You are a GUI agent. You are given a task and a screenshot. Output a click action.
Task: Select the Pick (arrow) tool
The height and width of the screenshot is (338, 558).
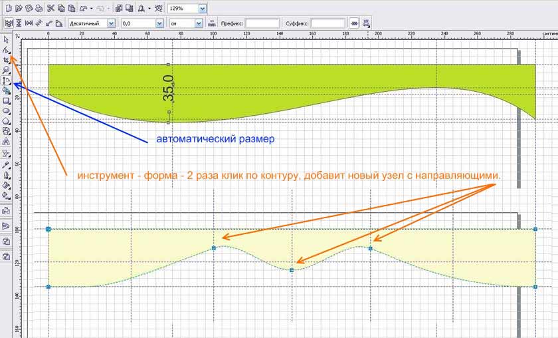click(x=6, y=41)
